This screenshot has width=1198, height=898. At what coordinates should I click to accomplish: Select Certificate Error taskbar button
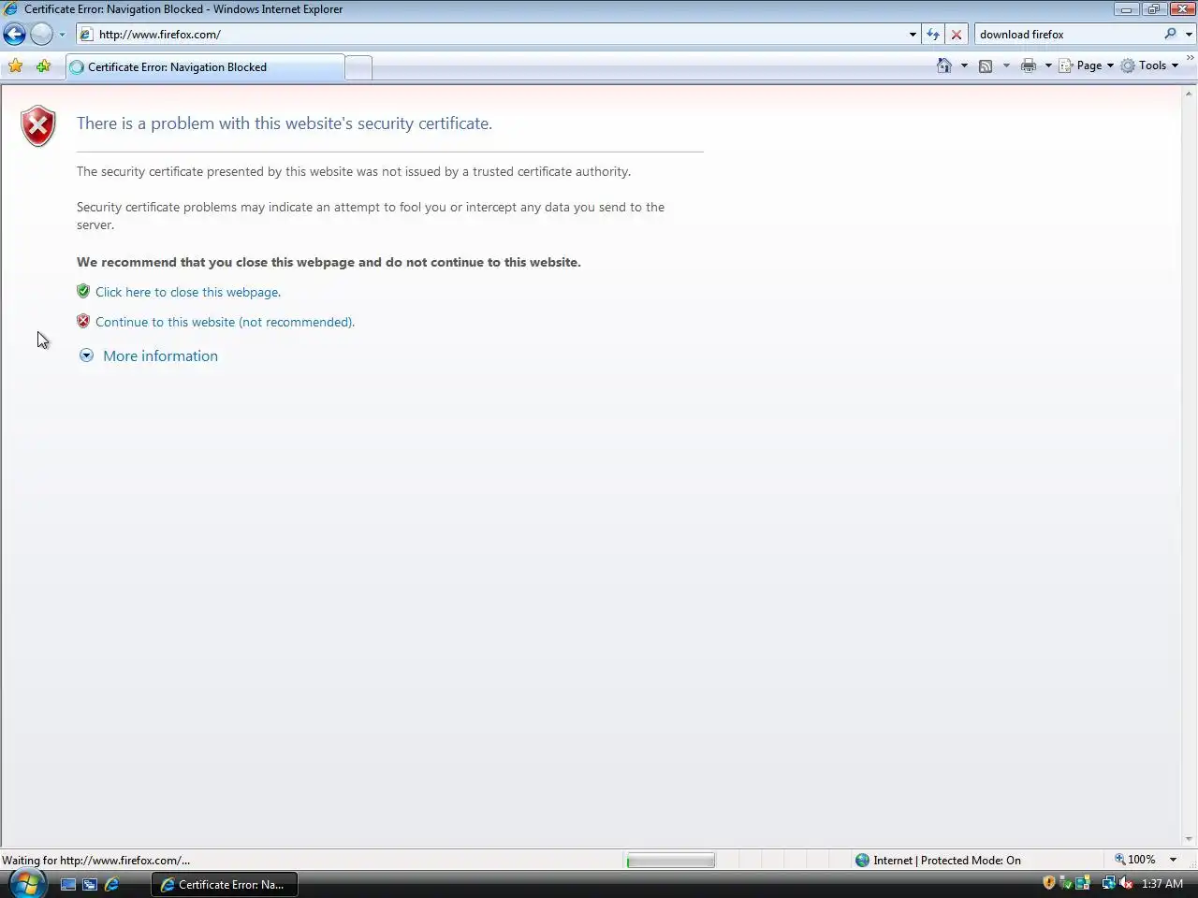[x=224, y=884]
